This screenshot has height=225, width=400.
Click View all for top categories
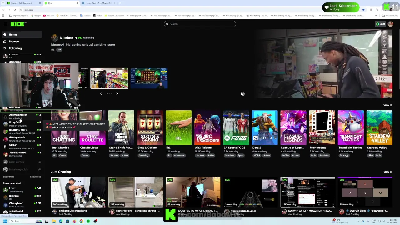(388, 105)
